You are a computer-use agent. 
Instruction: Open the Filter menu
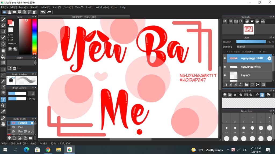pyautogui.click(x=34, y=7)
